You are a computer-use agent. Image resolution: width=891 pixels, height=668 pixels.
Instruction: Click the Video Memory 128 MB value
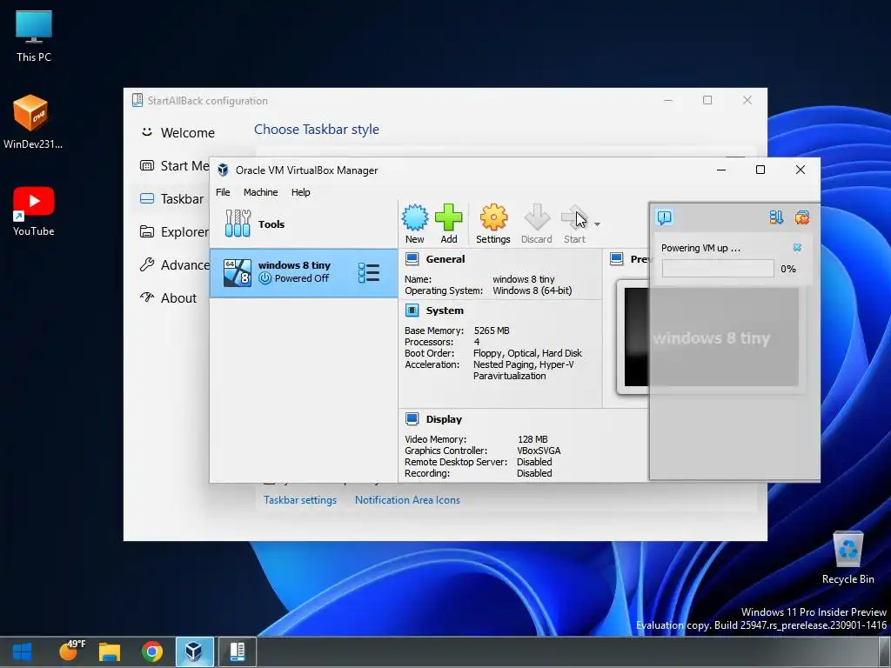coord(533,439)
